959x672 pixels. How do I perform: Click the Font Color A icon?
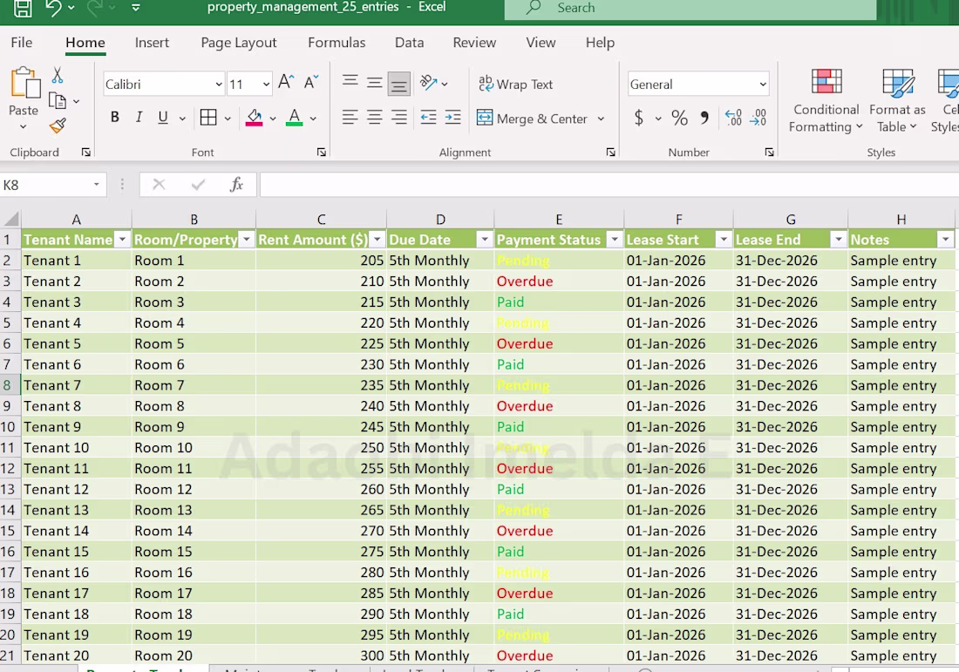[x=294, y=118]
